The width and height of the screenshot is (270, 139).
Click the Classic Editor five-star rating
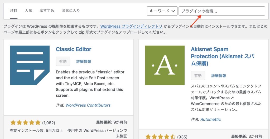click(26, 123)
